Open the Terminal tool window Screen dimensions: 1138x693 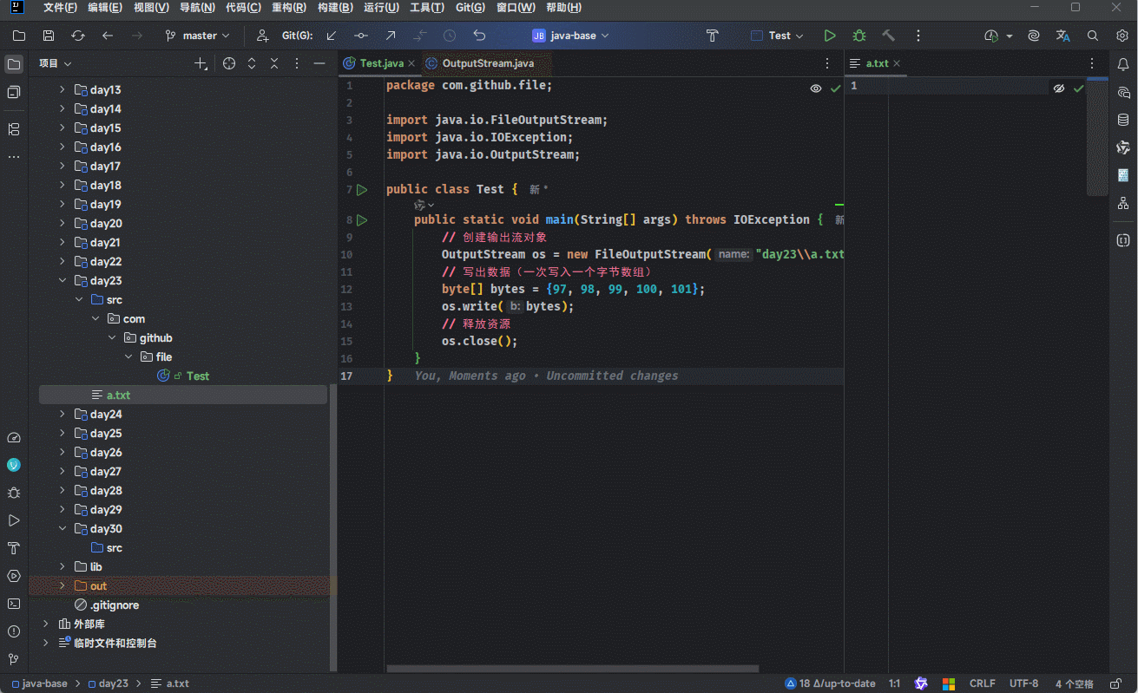pos(14,604)
